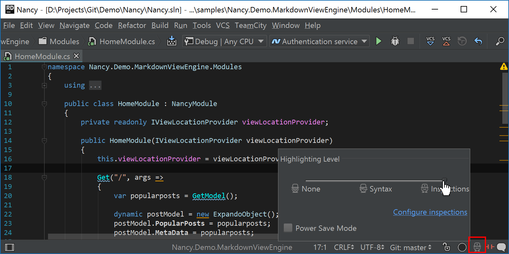Open the highlighting level inspector icon
Viewport: 509px width, 254px height.
tap(477, 247)
